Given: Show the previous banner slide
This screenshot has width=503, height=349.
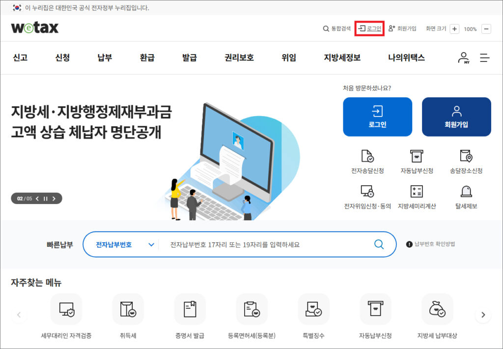Looking at the screenshot, I should [37, 199].
